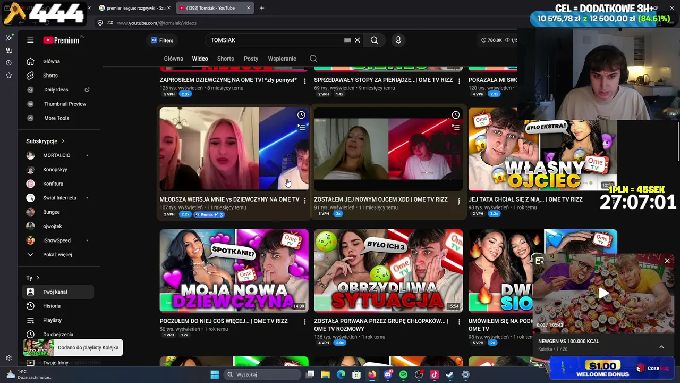
Task: Open Do obejrzenia watch later list
Action: pyautogui.click(x=58, y=335)
